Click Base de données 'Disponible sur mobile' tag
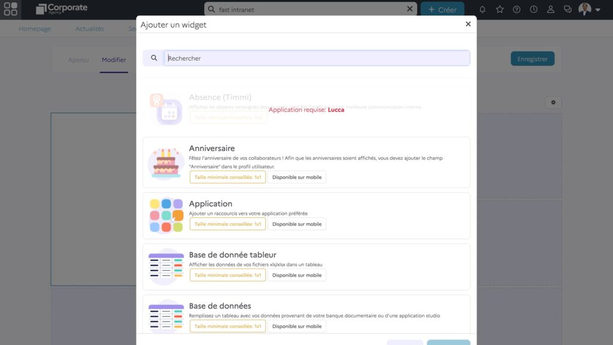 tap(297, 326)
